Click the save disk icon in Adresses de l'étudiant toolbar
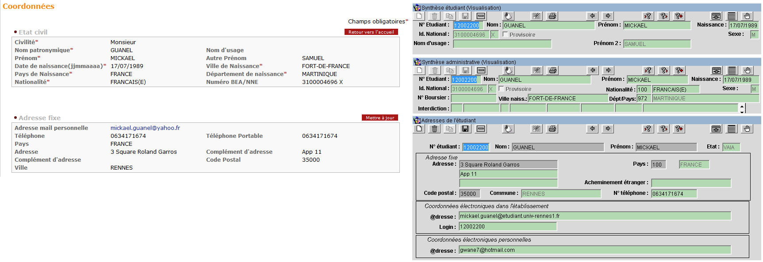Viewport: 763px width, 262px height. coord(465,129)
